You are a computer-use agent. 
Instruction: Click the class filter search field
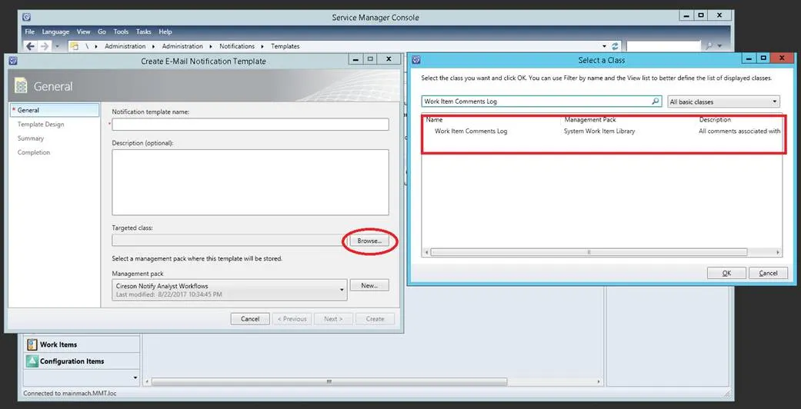536,101
